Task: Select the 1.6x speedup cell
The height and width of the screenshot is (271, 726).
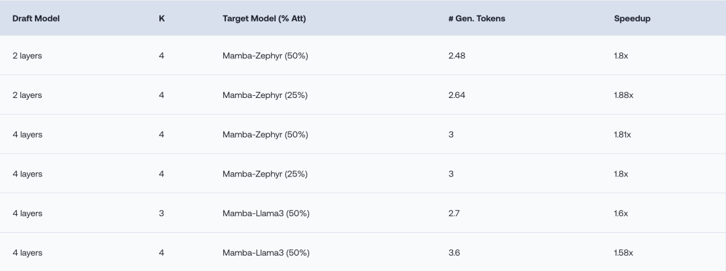Action: [620, 213]
